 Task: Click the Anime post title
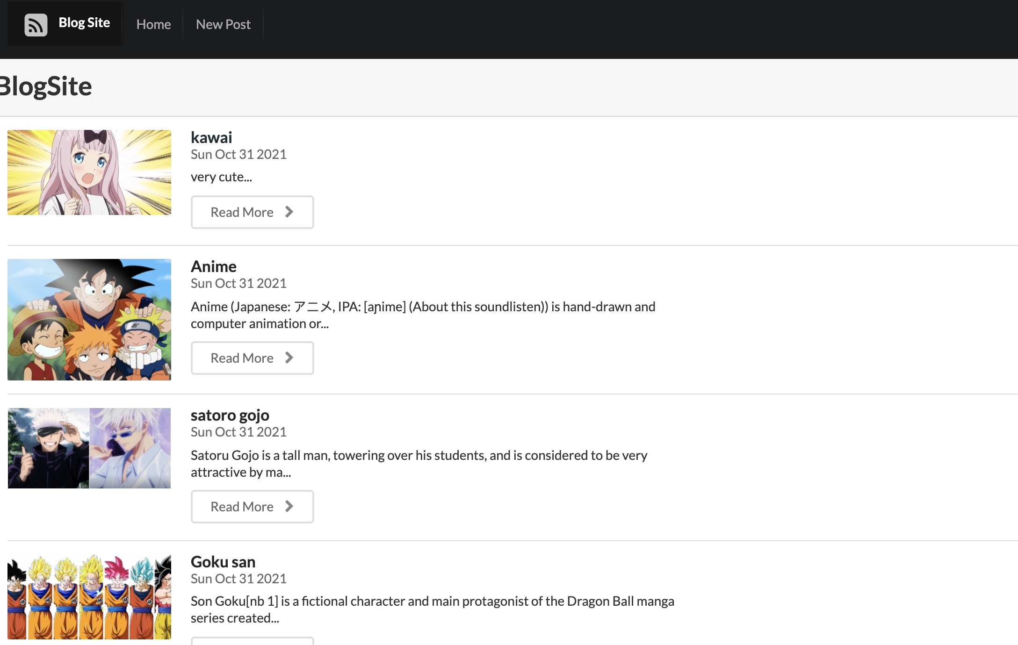[214, 266]
